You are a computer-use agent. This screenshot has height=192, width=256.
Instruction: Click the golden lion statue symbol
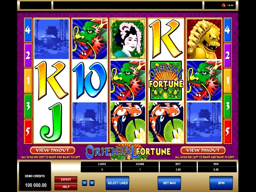pyautogui.click(x=204, y=39)
